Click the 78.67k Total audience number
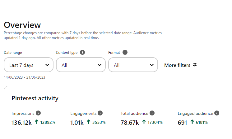Screen dimensions: 232x139 point(130,123)
